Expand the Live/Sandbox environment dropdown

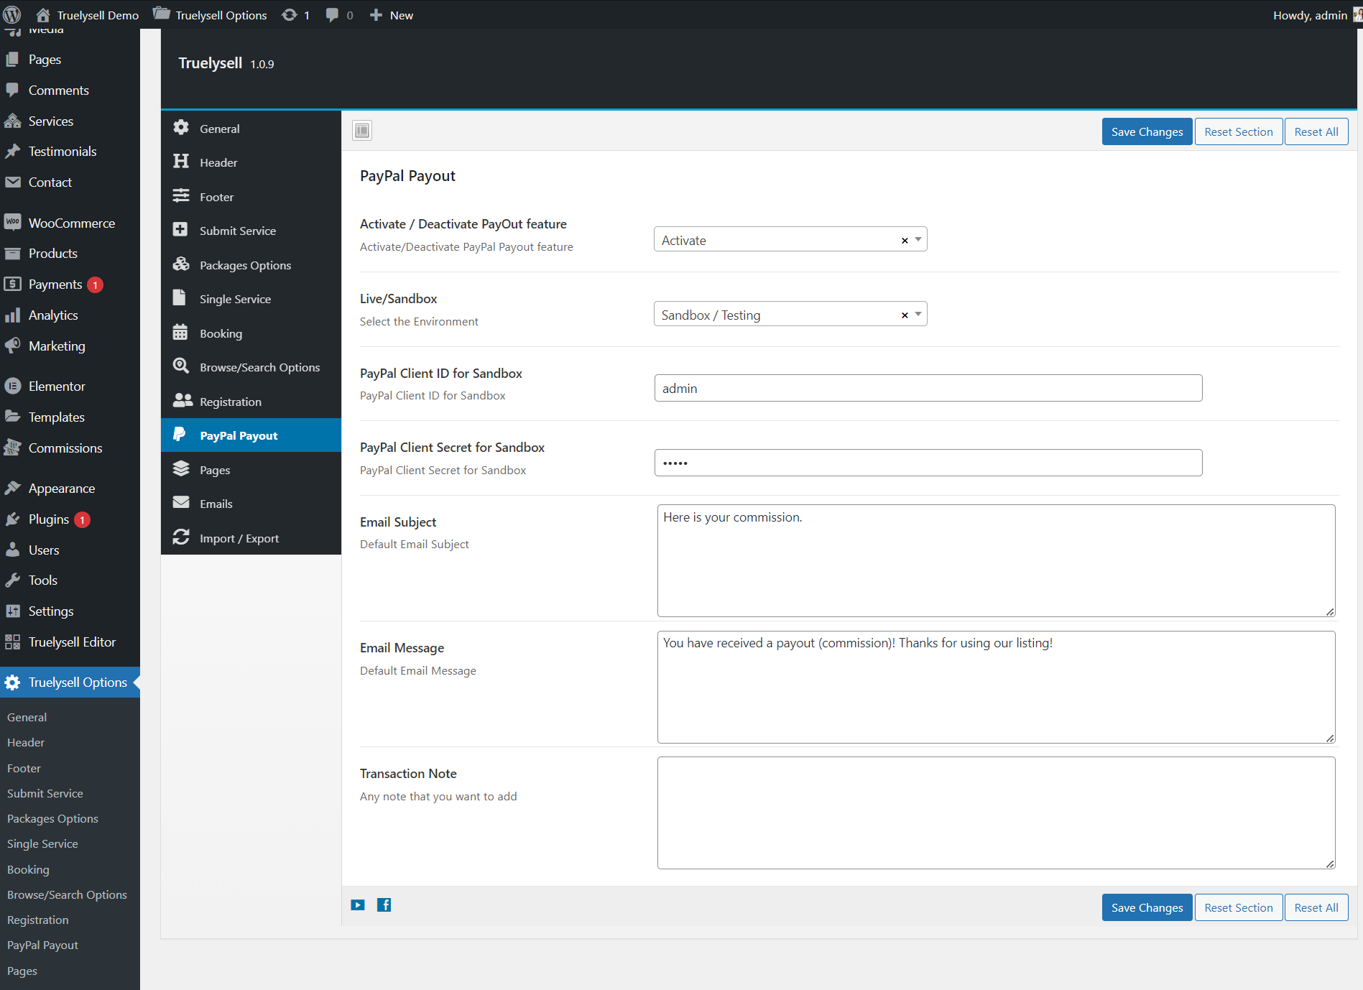(x=918, y=315)
